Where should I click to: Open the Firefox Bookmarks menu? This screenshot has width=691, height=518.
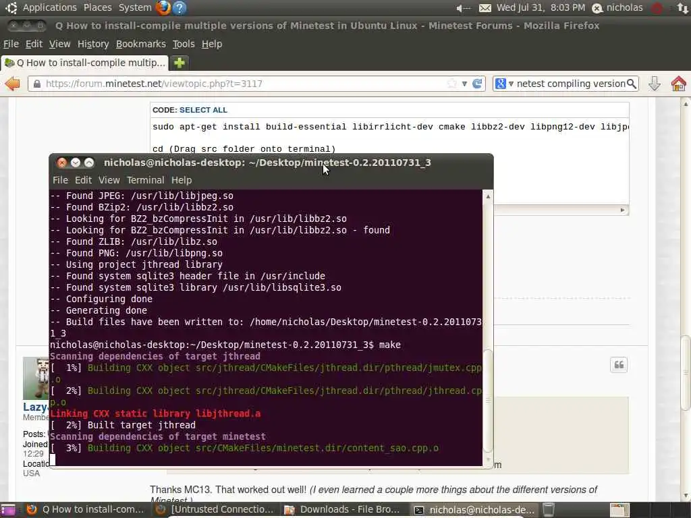141,44
